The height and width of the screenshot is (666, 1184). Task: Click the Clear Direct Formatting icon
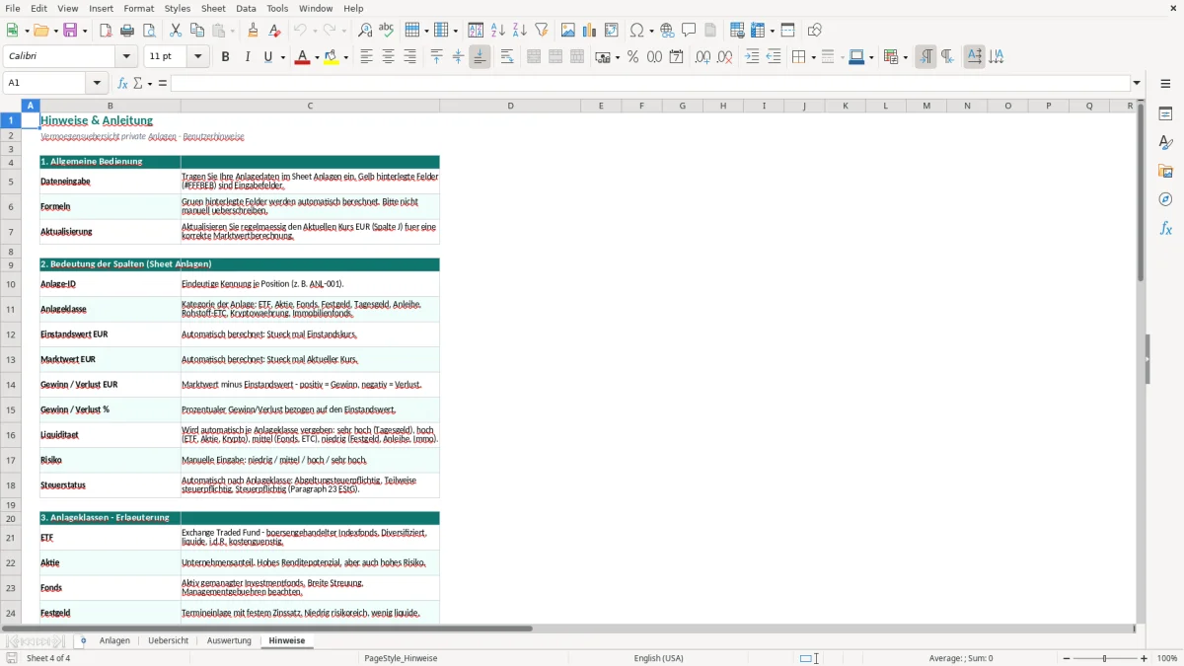coord(274,31)
